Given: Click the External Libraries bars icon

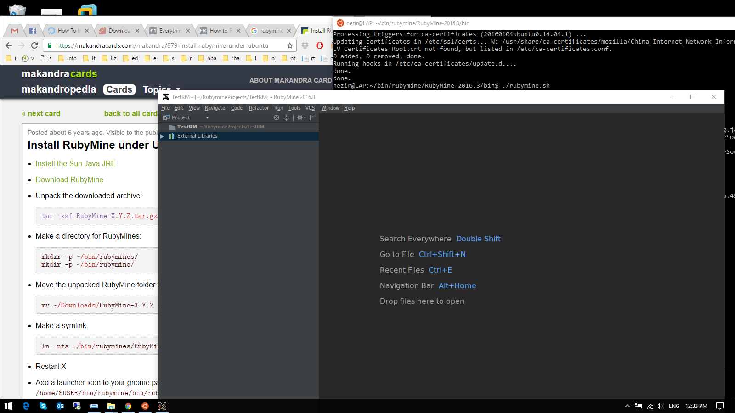Looking at the screenshot, I should (x=172, y=136).
